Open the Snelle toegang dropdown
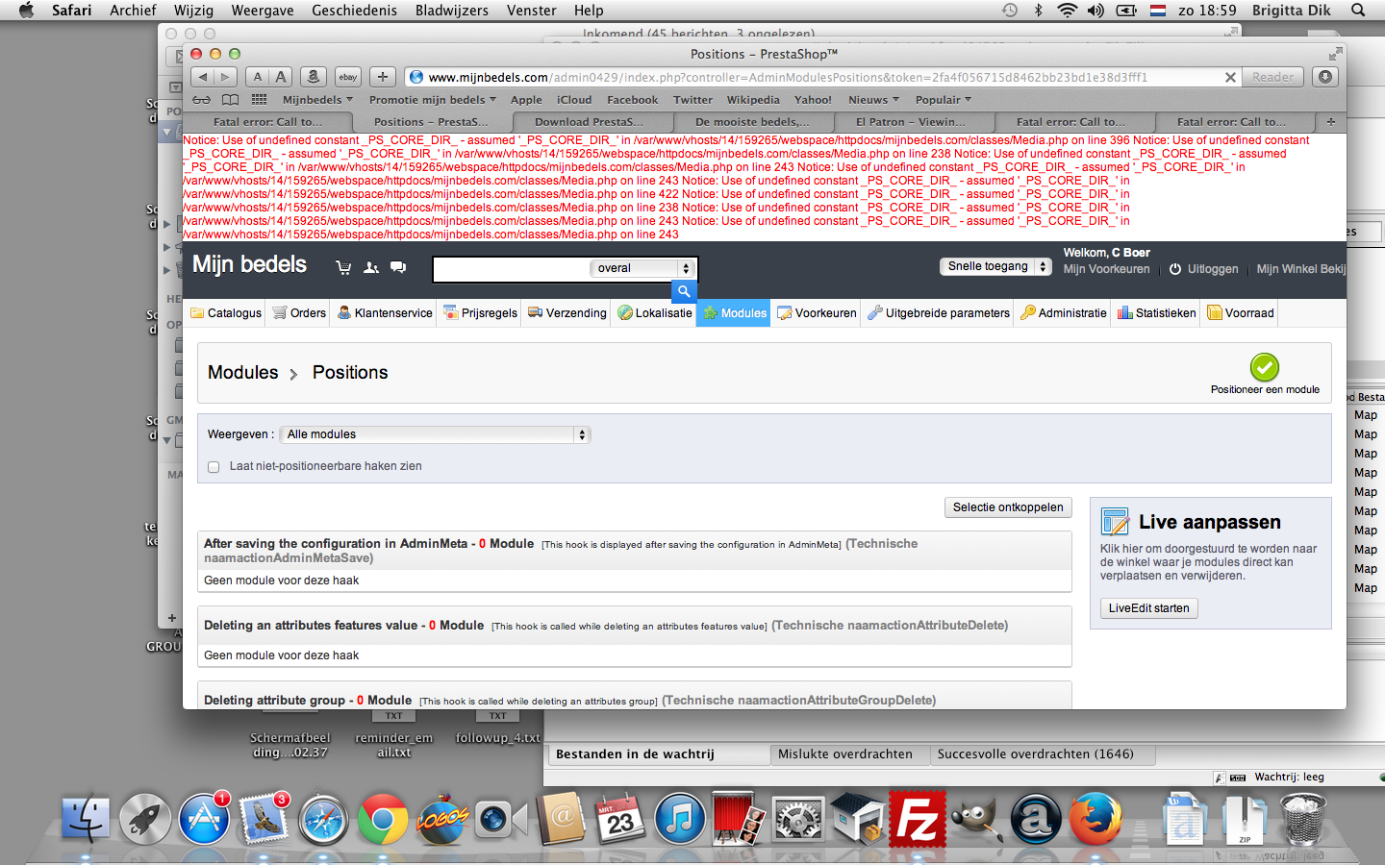The height and width of the screenshot is (865, 1385). point(995,267)
